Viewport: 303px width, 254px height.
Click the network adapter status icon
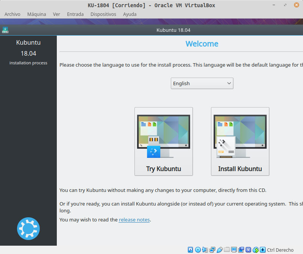[212, 249]
